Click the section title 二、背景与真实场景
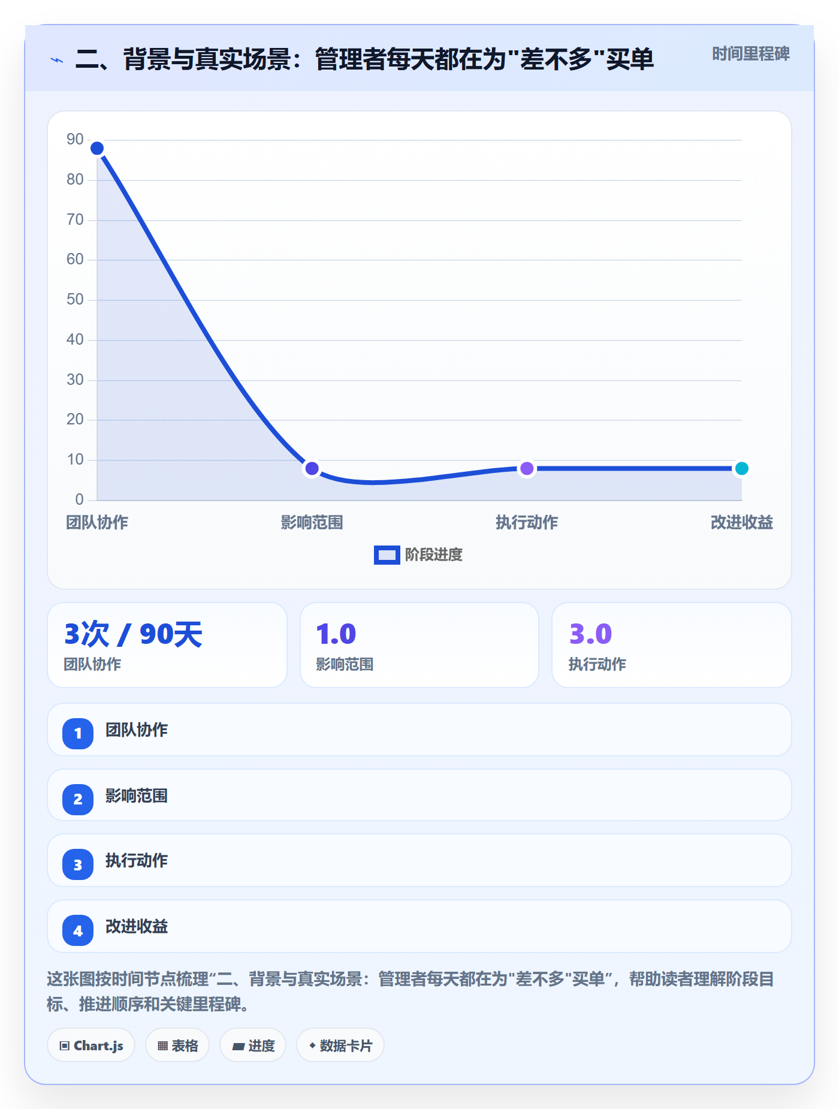Image resolution: width=839 pixels, height=1109 pixels. (x=364, y=59)
